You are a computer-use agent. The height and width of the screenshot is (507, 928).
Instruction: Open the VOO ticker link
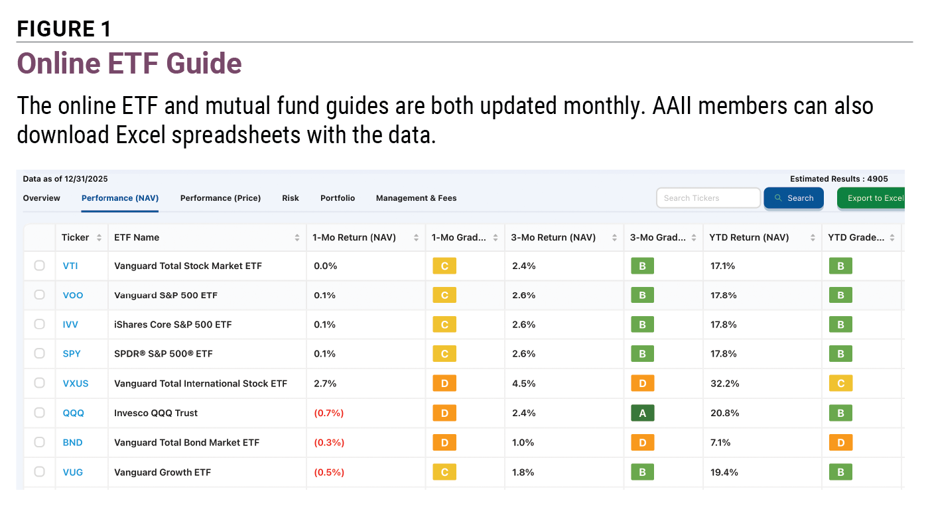pos(73,296)
